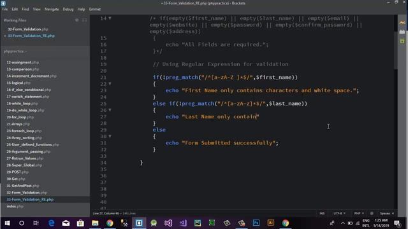Open the Mail app on taskbar
Viewport: 408px width, 229px height.
point(66,223)
